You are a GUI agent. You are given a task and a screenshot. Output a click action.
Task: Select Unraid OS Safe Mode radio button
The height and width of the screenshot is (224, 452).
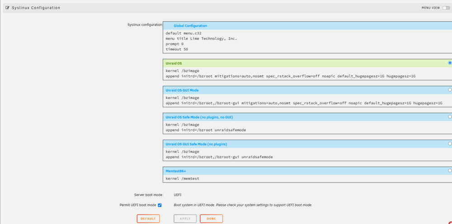[x=450, y=117]
